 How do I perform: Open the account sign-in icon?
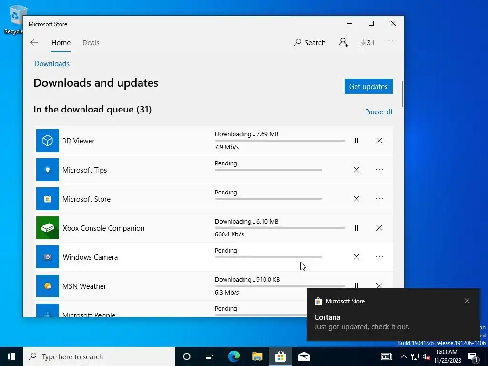click(x=344, y=42)
